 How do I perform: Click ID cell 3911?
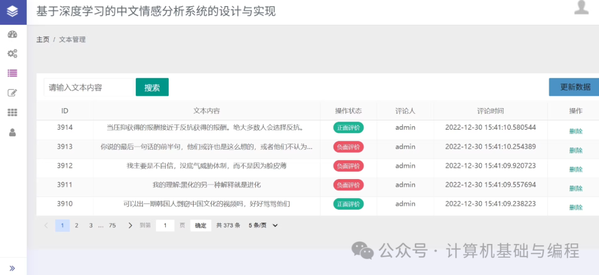pyautogui.click(x=64, y=185)
